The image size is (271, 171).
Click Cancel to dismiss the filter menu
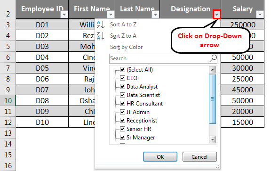pos(199,157)
